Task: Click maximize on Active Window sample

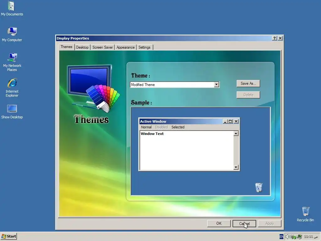Action: 230,121
